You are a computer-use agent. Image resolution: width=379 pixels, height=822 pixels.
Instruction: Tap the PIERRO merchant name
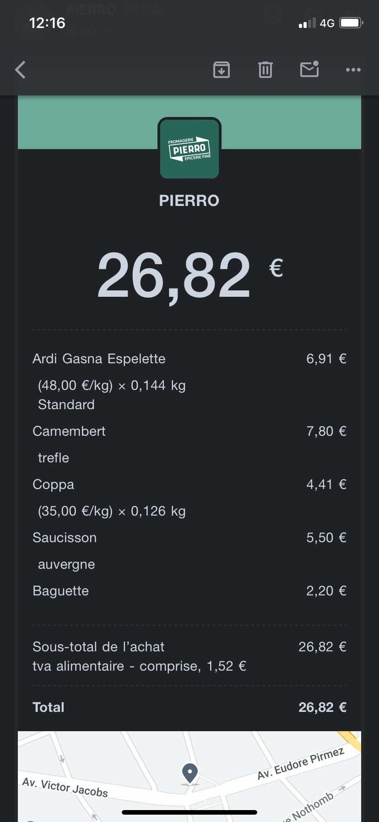pyautogui.click(x=189, y=200)
